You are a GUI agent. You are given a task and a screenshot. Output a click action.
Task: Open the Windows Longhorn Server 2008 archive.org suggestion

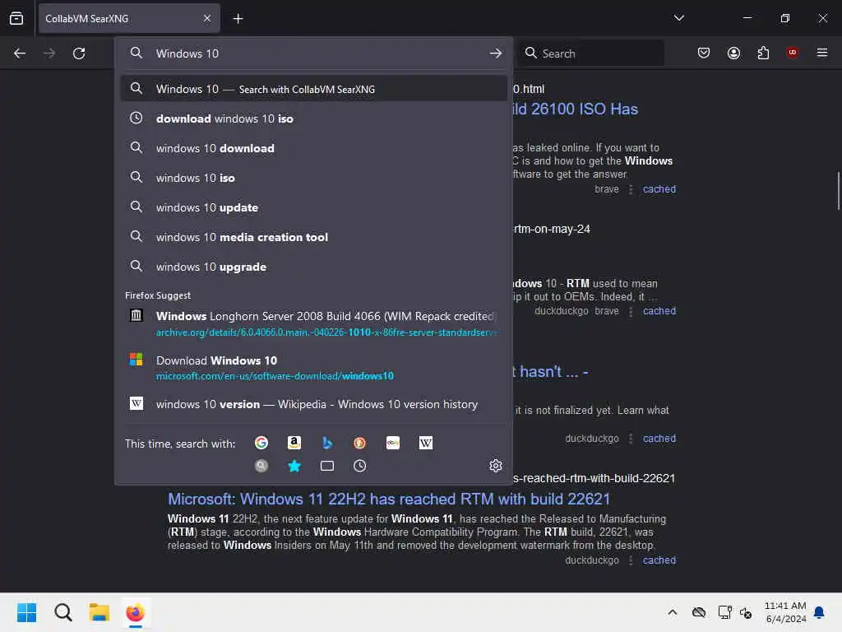pos(314,323)
